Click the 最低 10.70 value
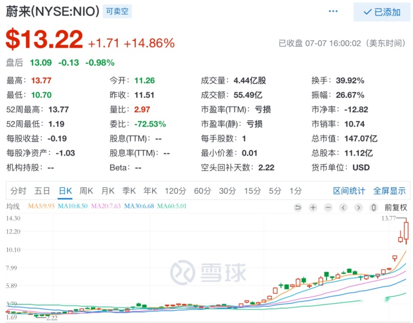Viewport: 413px width, 323px height. (x=41, y=95)
